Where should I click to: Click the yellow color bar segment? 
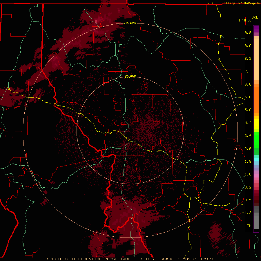pyautogui.click(x=256, y=124)
